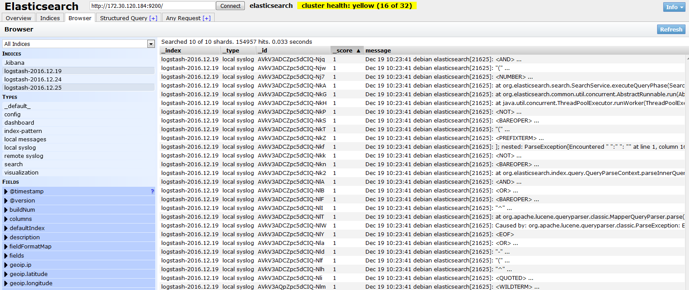Open the Indices tab

click(x=50, y=18)
